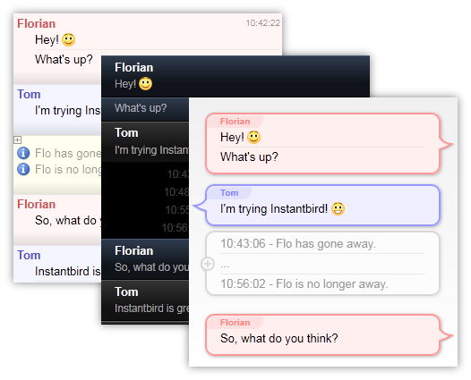
Task: Click the 10:43:06 Flo has gone away line
Action: click(x=298, y=243)
